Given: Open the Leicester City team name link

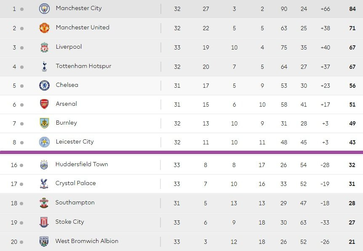Looking at the screenshot, I should pos(75,141).
